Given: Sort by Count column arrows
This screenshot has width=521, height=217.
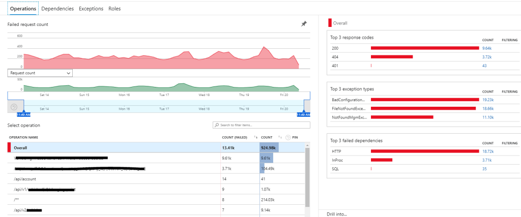Looking at the screenshot, I should click(x=280, y=137).
